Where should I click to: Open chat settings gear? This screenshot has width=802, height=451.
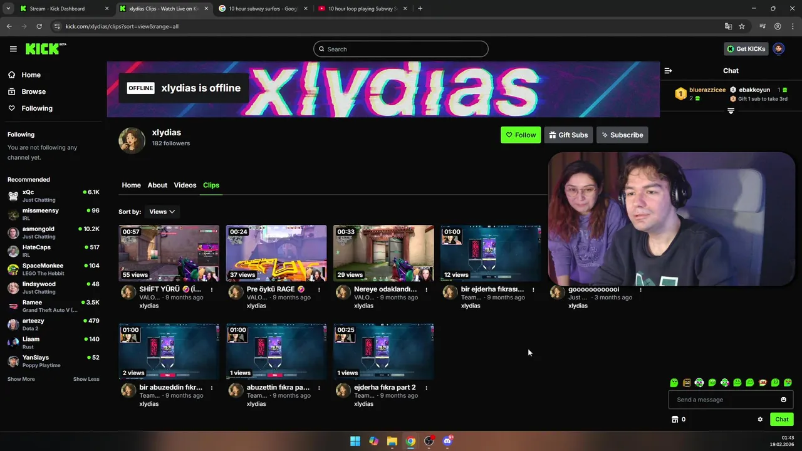(760, 420)
